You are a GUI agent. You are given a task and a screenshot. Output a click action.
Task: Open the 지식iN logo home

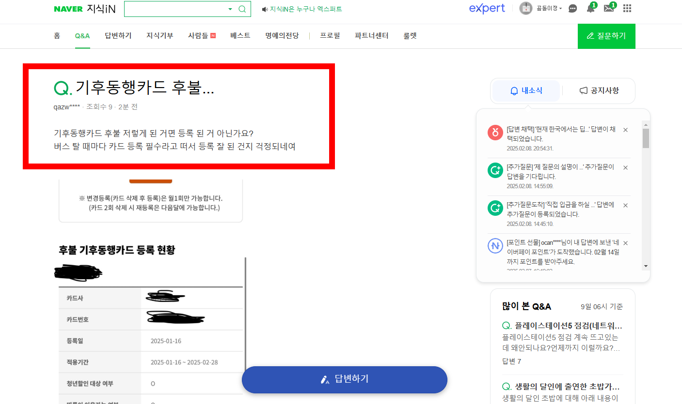pos(101,9)
